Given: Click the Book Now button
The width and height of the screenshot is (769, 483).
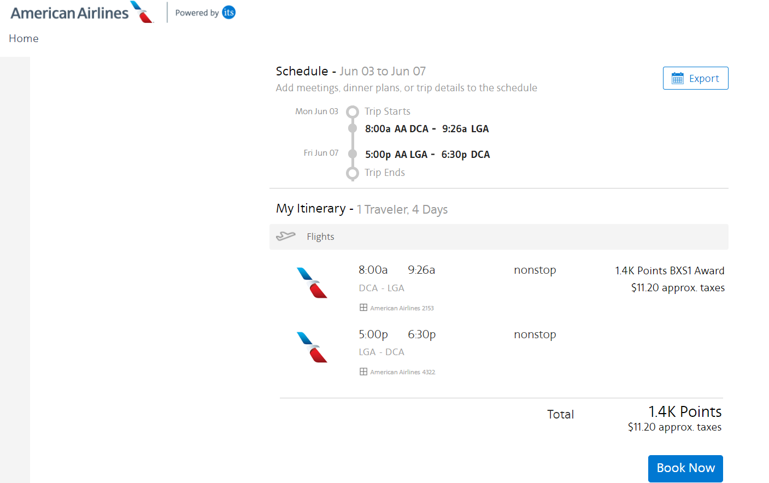Looking at the screenshot, I should tap(685, 468).
